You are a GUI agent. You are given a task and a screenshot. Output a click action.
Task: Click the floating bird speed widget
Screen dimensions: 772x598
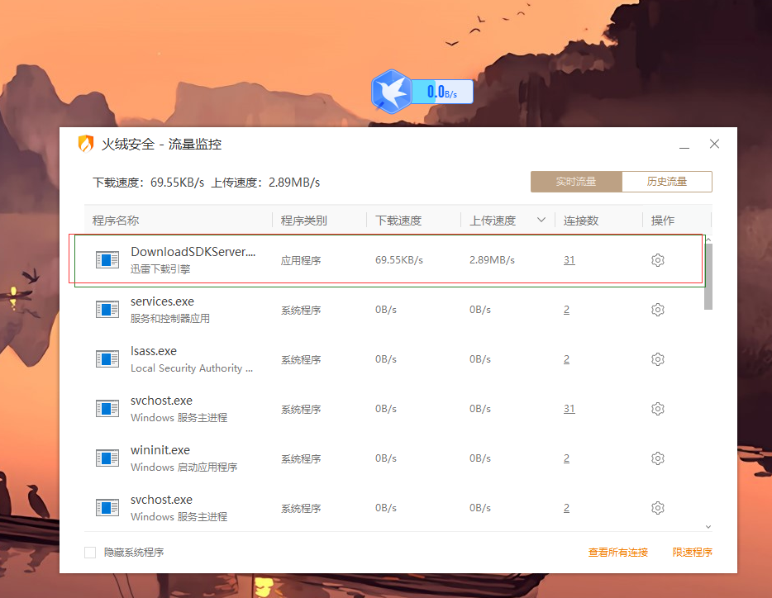(x=422, y=91)
